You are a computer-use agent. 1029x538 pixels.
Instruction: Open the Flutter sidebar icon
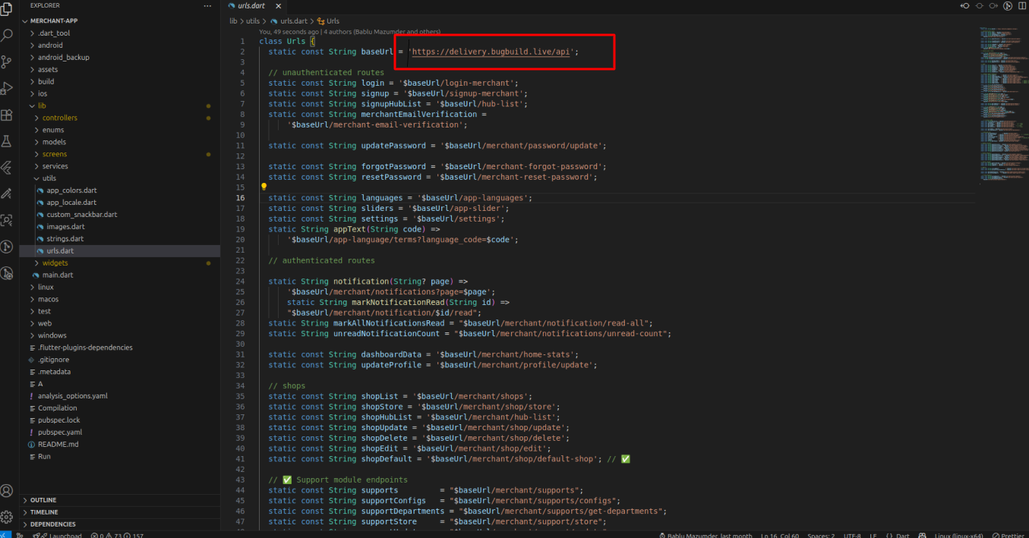pos(8,168)
